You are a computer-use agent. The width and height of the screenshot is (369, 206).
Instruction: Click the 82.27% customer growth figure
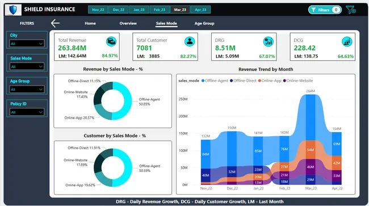coord(188,56)
